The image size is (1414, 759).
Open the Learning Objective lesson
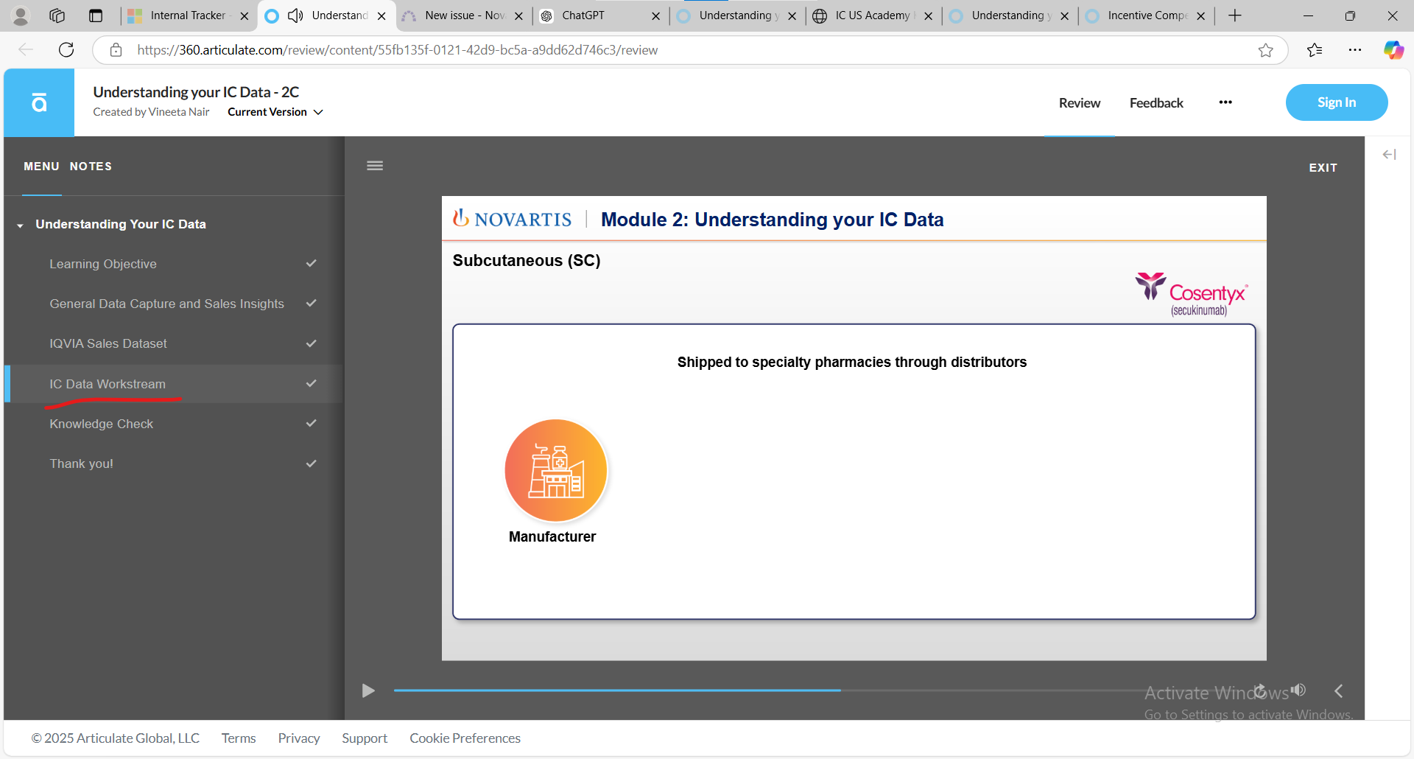click(x=103, y=264)
